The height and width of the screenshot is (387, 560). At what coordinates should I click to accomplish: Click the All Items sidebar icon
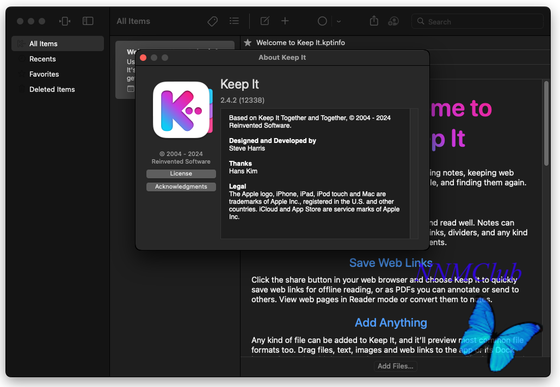point(21,43)
